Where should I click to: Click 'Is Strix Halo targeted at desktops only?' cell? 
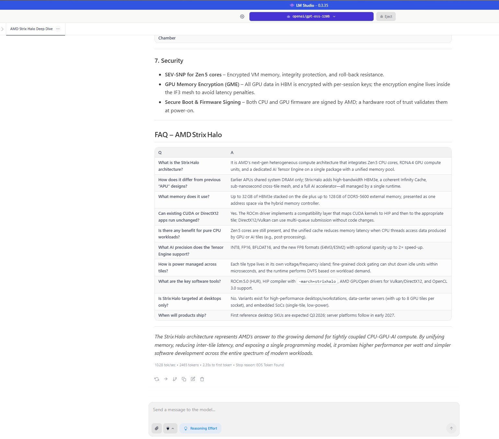tap(191, 302)
